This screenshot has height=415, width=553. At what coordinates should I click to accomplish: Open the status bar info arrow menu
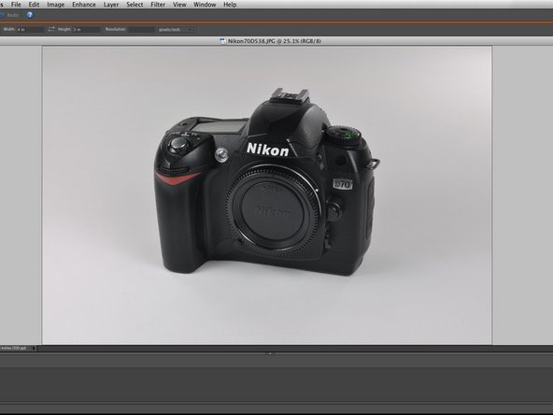coord(35,349)
